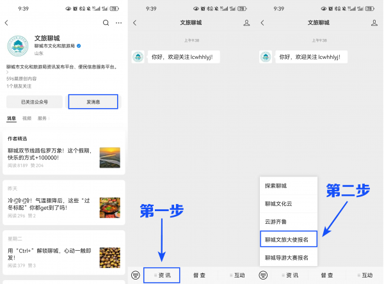The width and height of the screenshot is (384, 284).
Task: Select the 消息 tab
Action: [x=12, y=118]
